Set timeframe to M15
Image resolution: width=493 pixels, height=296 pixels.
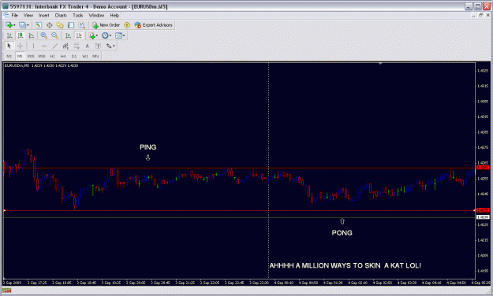(x=31, y=56)
